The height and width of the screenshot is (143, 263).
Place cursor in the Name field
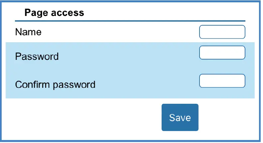pyautogui.click(x=222, y=32)
